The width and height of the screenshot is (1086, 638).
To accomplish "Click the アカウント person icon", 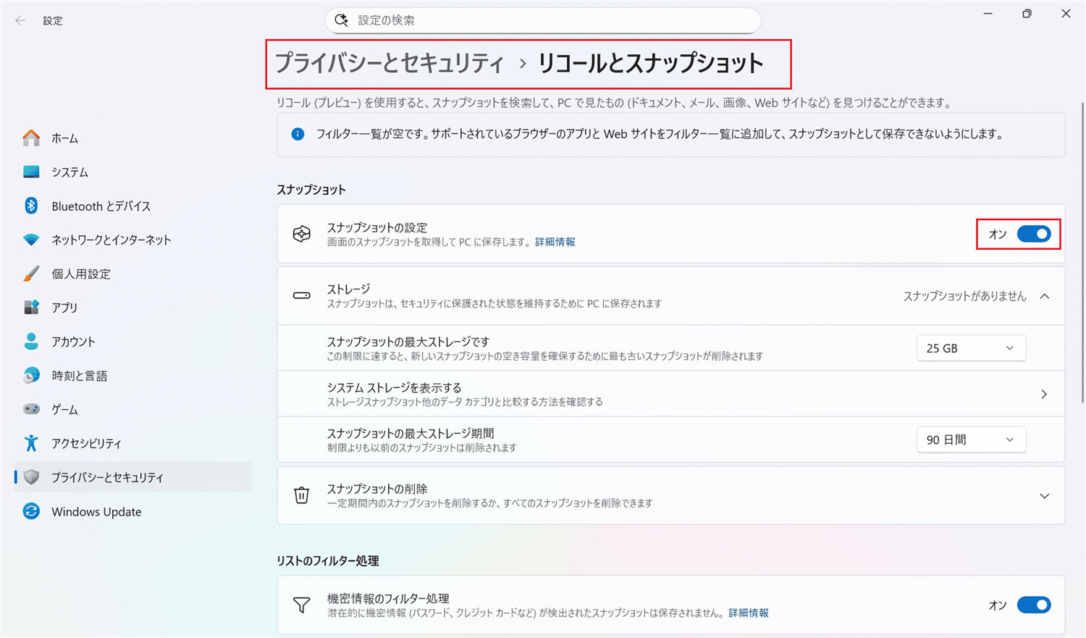I will pyautogui.click(x=31, y=341).
